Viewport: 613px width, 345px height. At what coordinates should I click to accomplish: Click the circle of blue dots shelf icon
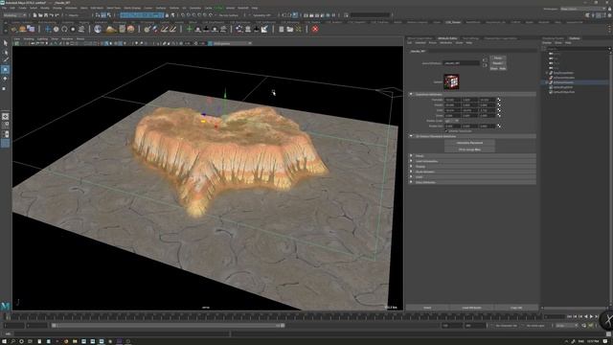coord(238,29)
